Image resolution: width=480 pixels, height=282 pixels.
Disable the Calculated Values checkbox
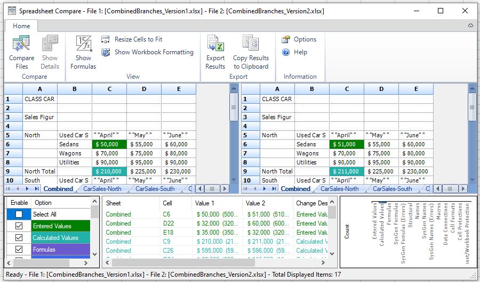(x=19, y=238)
